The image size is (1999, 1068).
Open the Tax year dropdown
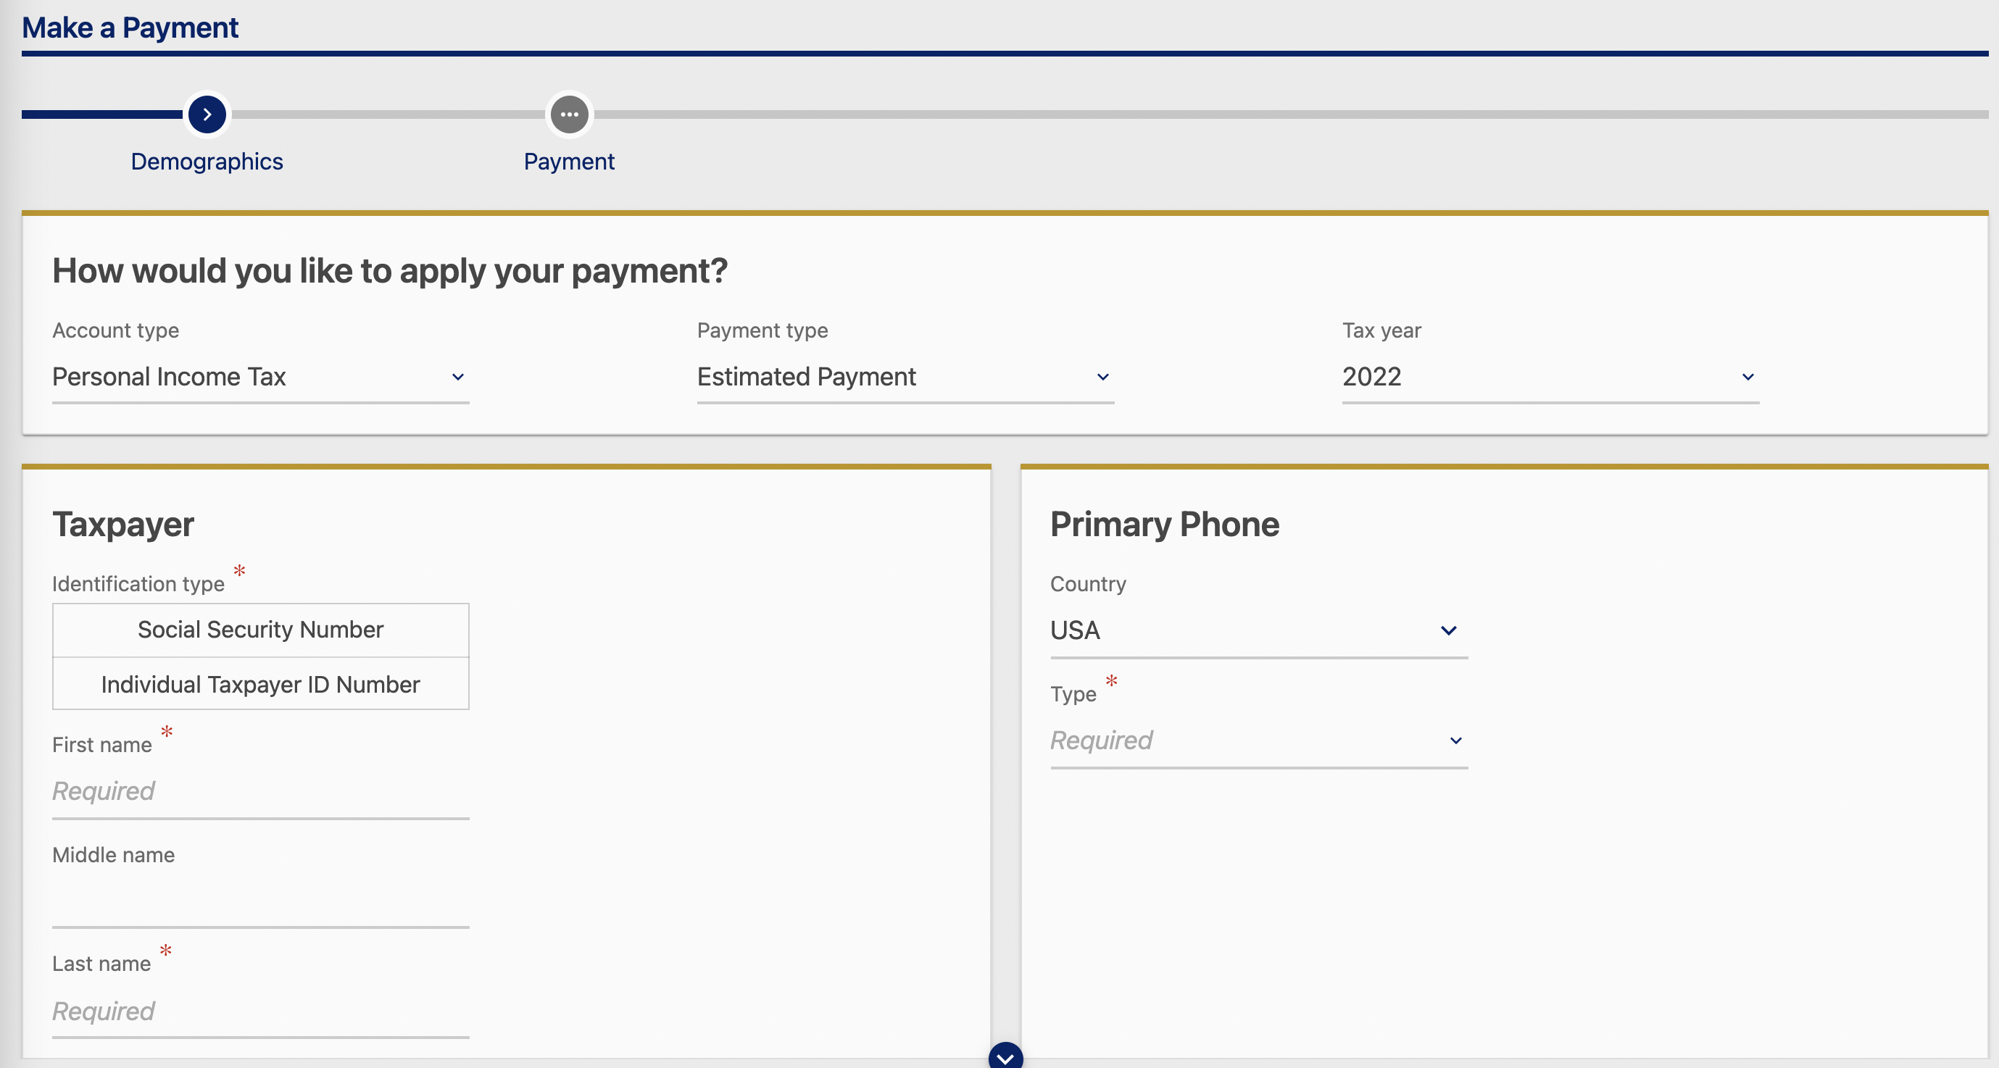click(x=1550, y=377)
